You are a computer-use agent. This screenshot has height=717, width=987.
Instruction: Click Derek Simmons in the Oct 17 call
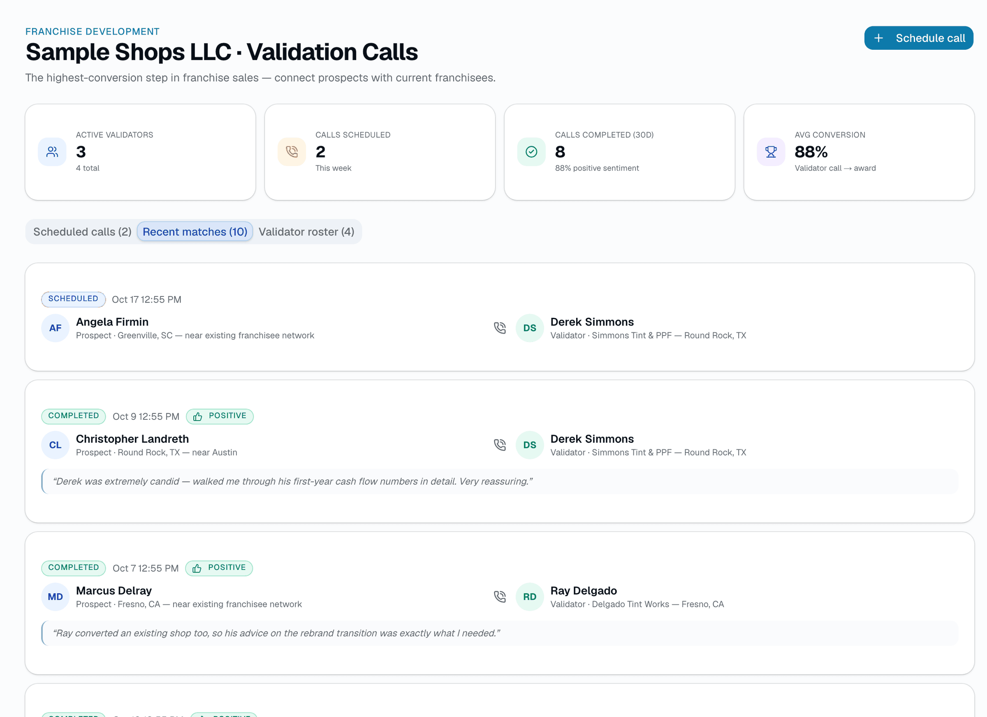[x=592, y=322]
